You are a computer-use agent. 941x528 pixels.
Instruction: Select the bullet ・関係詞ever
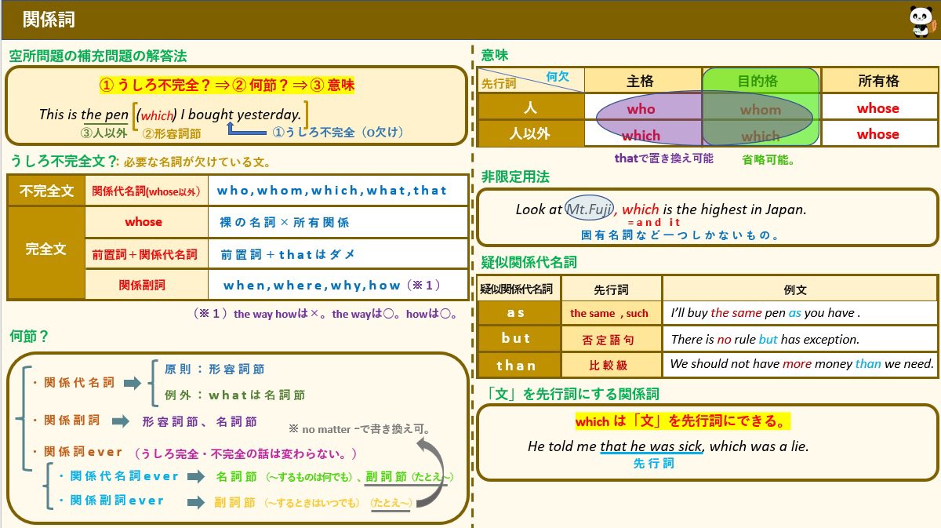(77, 452)
